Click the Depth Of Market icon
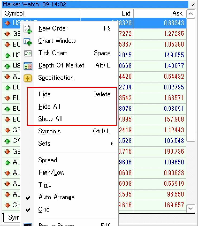198x226 pixels. (x=28, y=66)
